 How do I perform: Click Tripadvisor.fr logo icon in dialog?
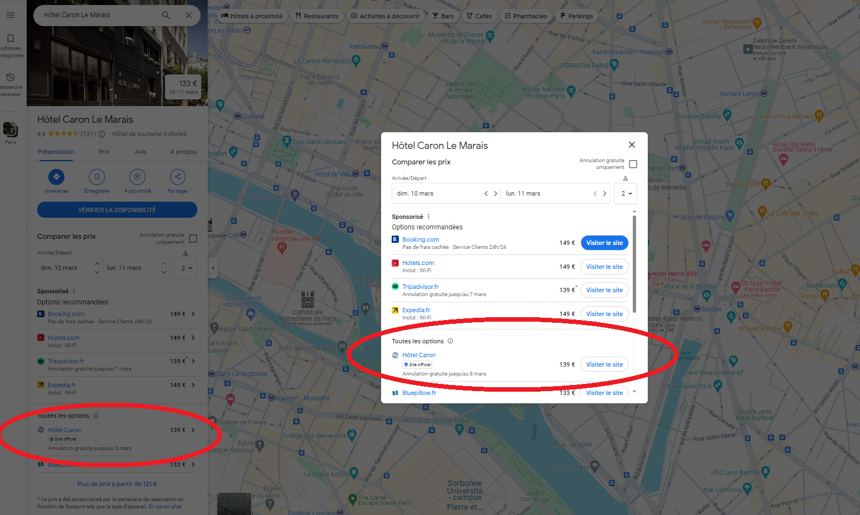point(395,287)
